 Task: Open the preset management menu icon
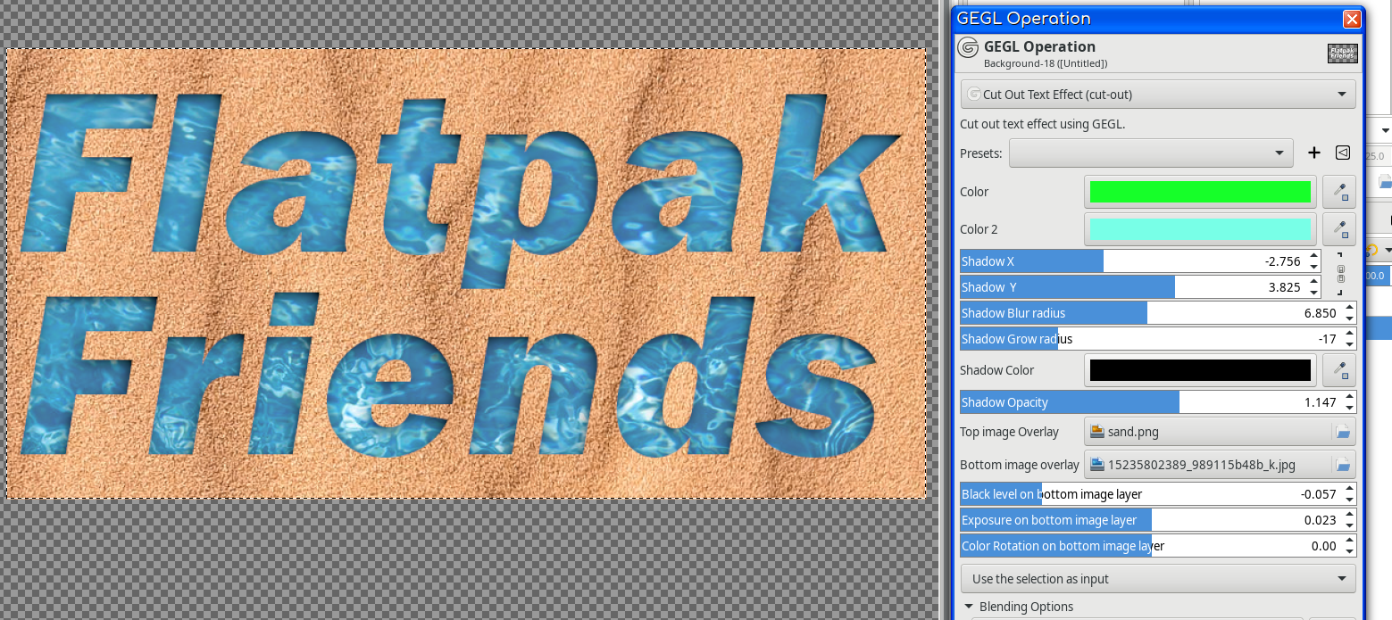point(1343,153)
